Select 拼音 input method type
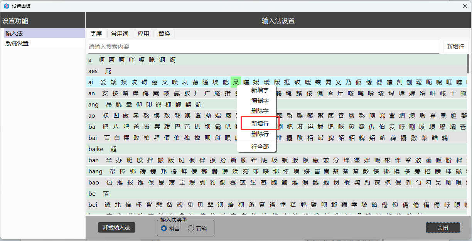Screen dimensions: 472x241 click(x=164, y=228)
